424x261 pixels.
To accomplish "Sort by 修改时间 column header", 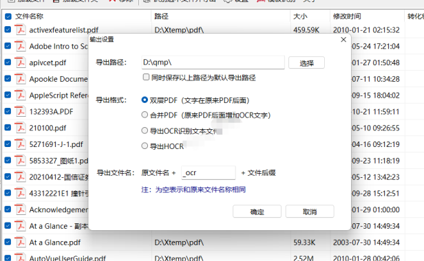I will [x=347, y=16].
